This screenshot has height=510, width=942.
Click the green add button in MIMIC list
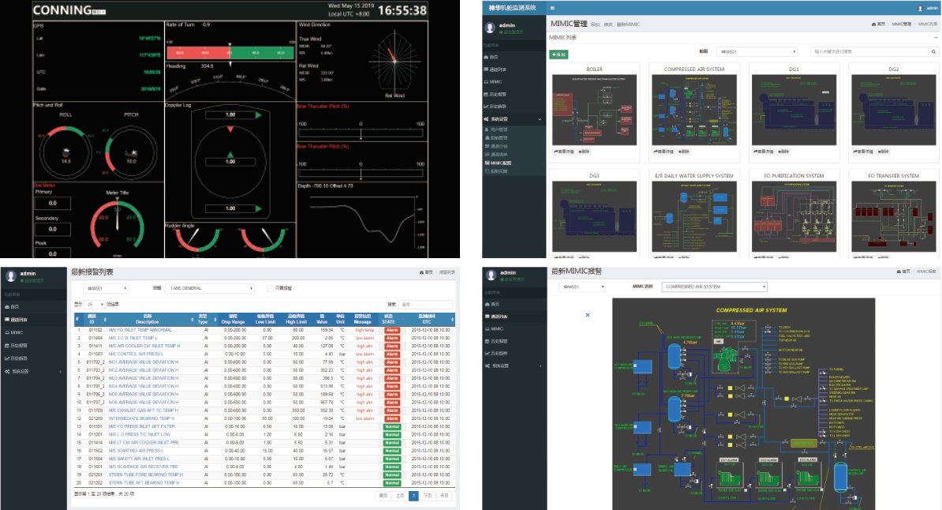coord(559,54)
